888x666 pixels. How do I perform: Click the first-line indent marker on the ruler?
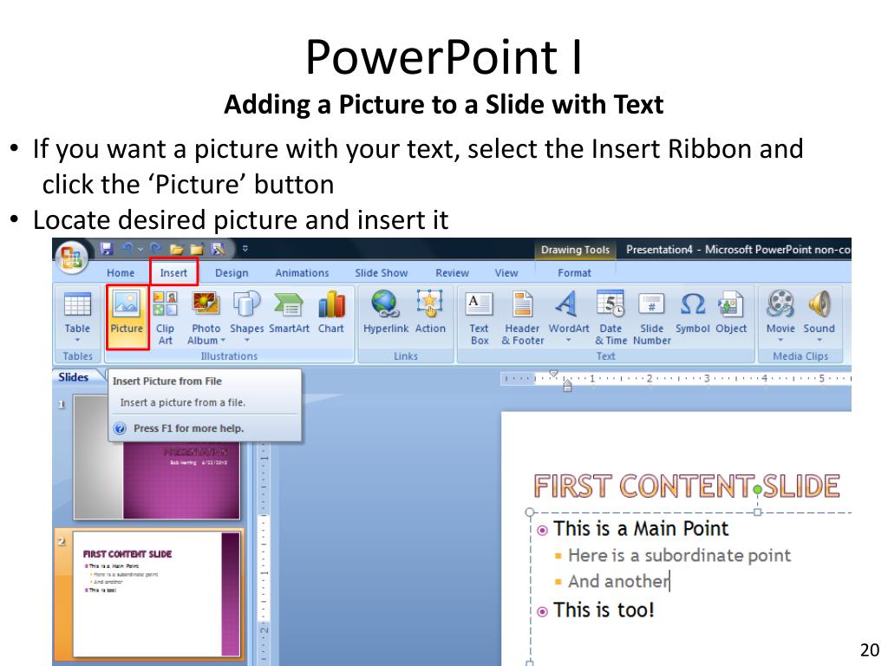tap(553, 374)
